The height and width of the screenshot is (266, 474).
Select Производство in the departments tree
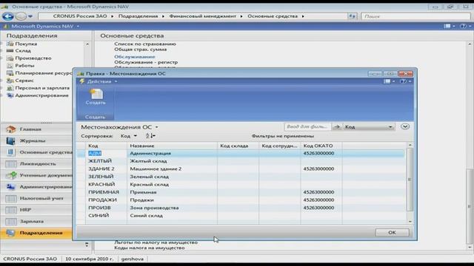(x=33, y=58)
